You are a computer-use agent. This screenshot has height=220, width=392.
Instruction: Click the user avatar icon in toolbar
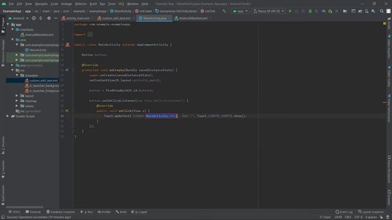point(388,11)
